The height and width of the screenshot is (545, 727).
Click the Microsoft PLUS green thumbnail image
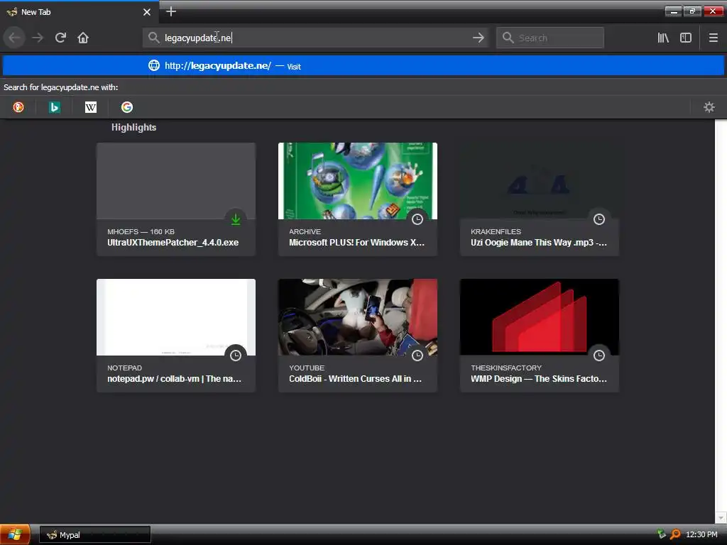point(358,181)
